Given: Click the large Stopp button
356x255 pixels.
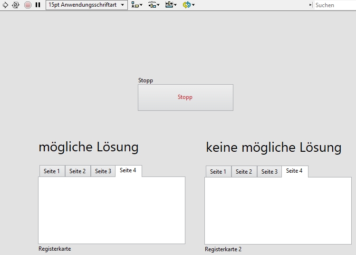Looking at the screenshot, I should pyautogui.click(x=185, y=98).
